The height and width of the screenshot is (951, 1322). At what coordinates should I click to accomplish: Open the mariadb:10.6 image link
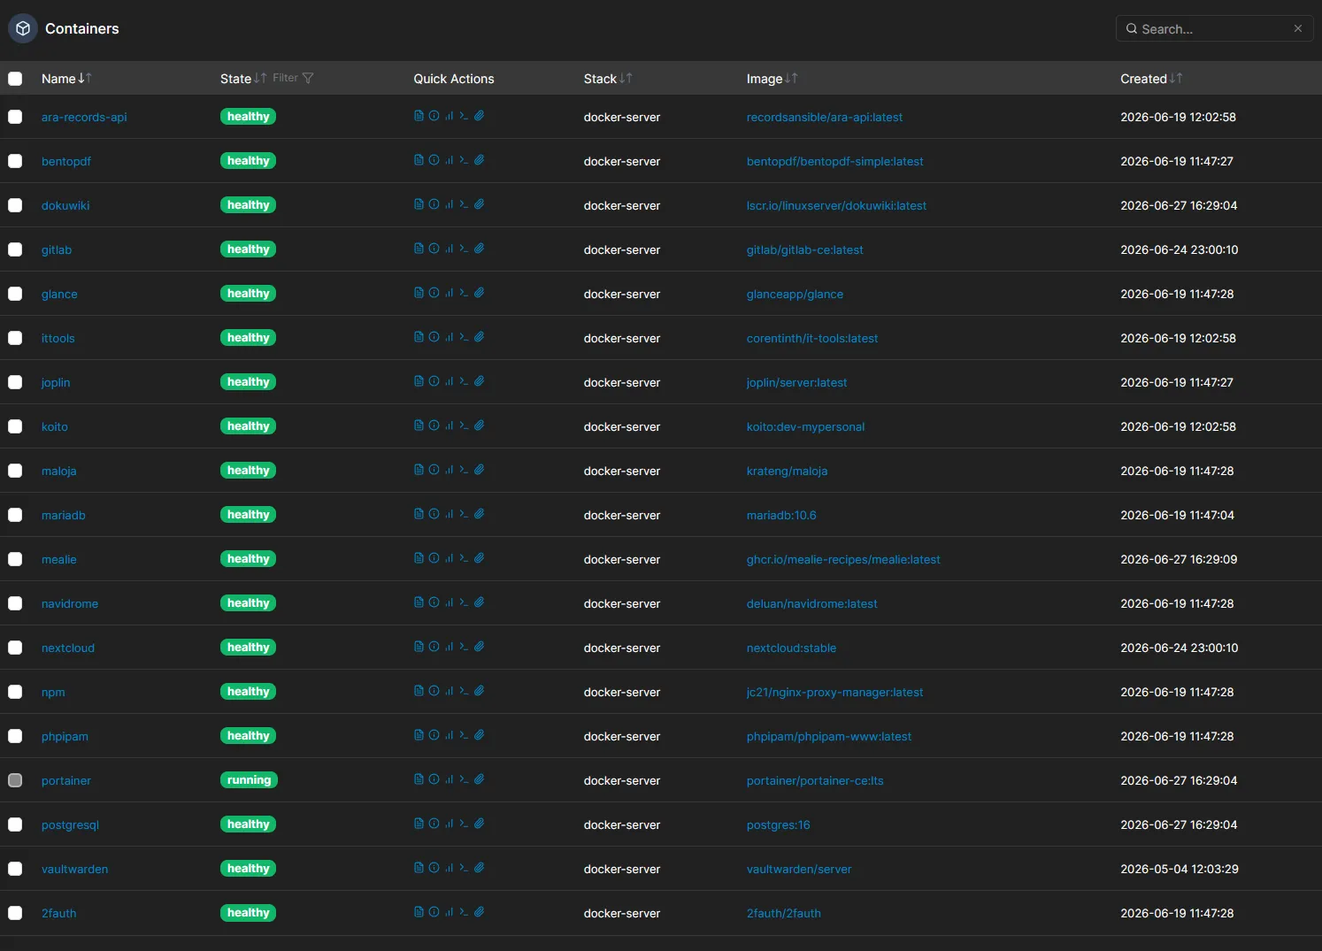coord(781,515)
